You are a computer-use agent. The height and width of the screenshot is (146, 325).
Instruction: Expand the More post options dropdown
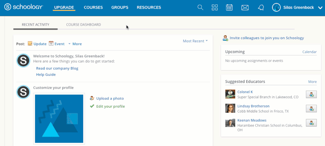pyautogui.click(x=75, y=44)
